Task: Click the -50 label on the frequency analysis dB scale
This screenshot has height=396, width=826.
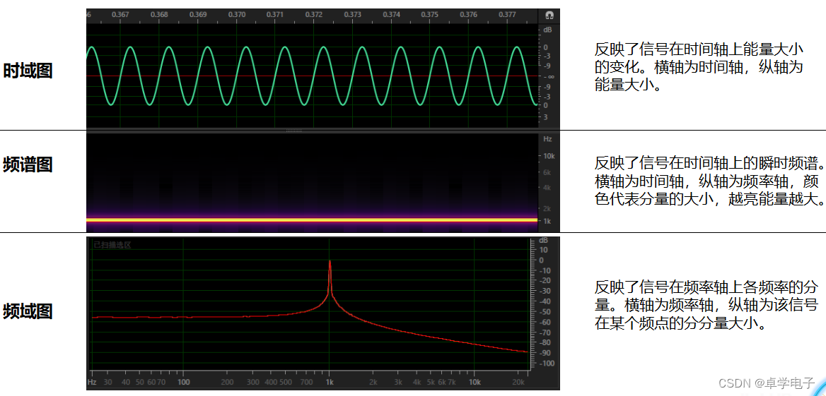Action: [x=543, y=312]
